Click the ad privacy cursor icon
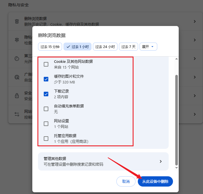 [x=17, y=77]
